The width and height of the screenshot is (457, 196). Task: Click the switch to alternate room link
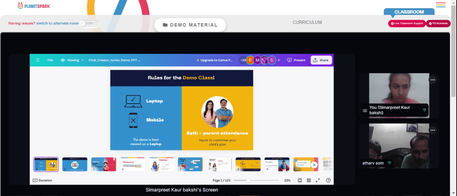[x=58, y=23]
